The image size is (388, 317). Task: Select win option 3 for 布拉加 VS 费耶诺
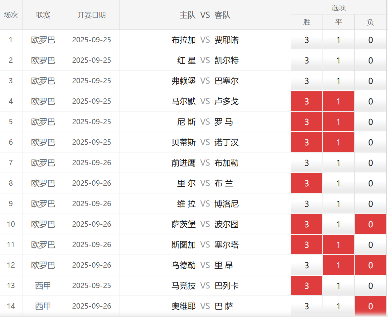[306, 40]
